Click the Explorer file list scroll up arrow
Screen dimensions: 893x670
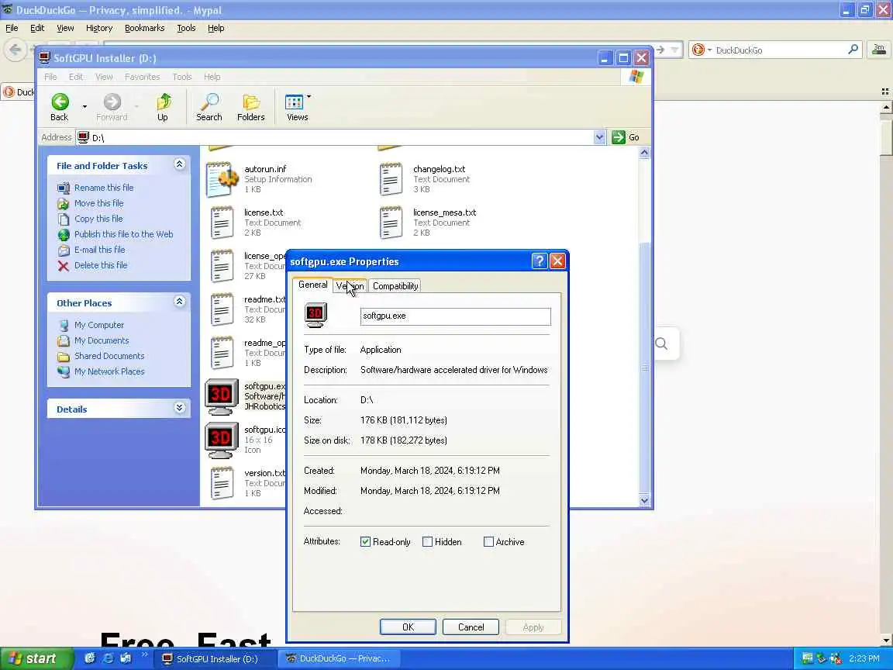(x=644, y=152)
